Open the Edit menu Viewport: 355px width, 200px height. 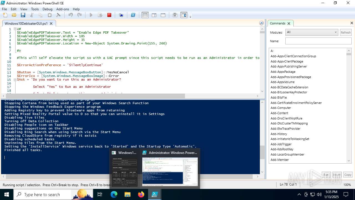click(x=14, y=9)
